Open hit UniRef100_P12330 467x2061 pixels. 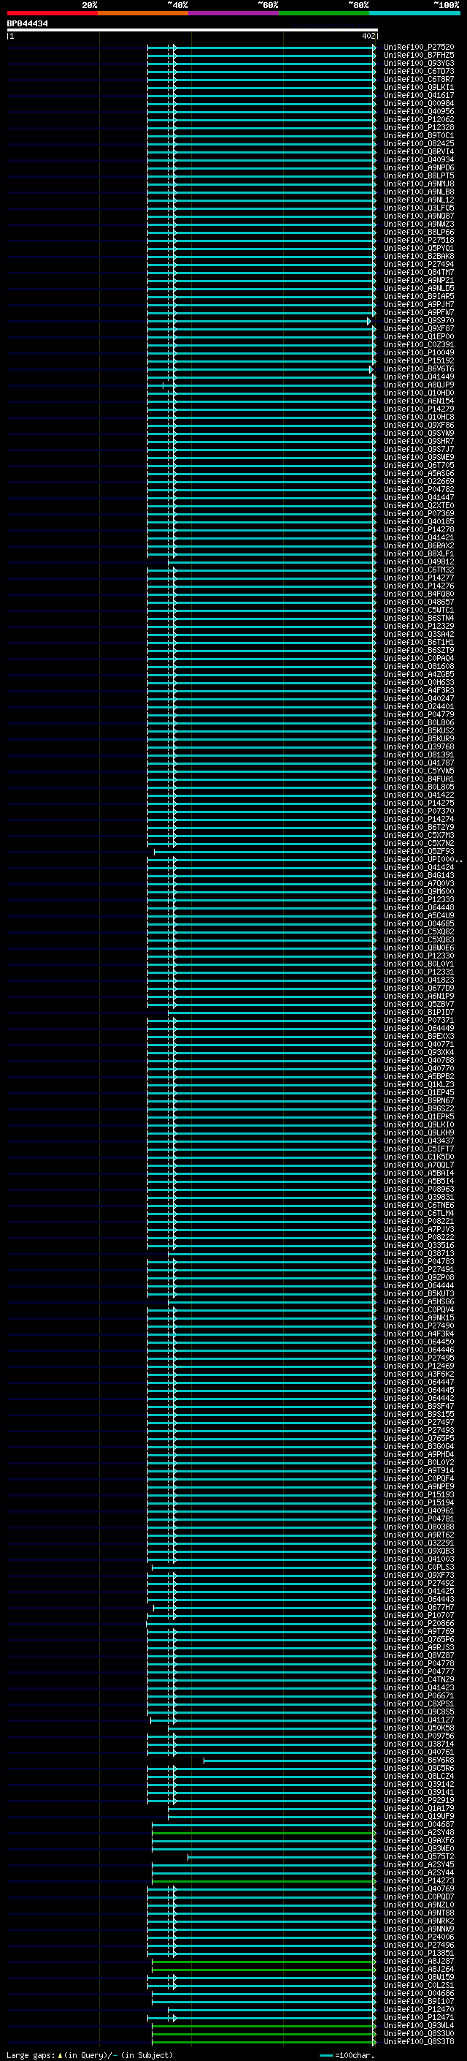[419, 956]
